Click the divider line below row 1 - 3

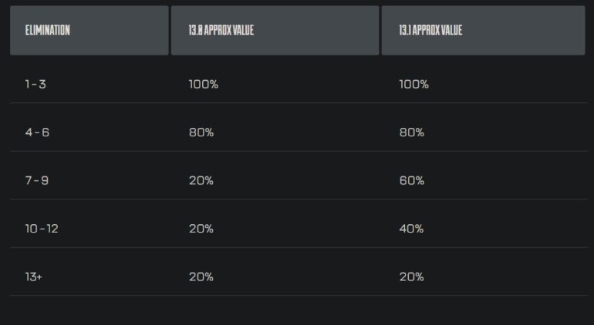coord(299,103)
